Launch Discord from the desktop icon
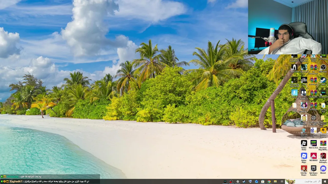The image size is (328, 184). (323, 170)
